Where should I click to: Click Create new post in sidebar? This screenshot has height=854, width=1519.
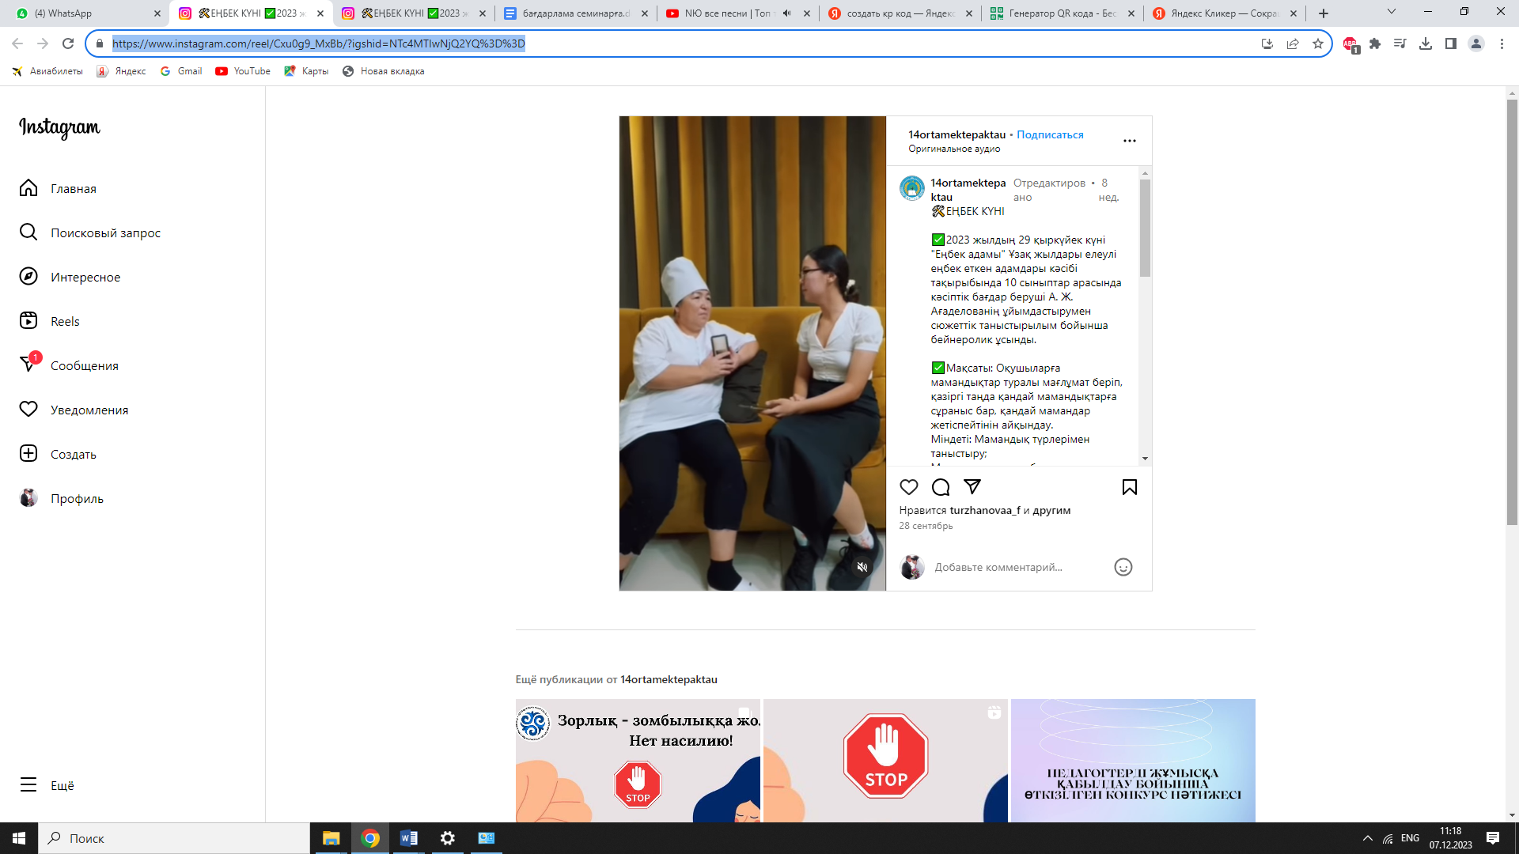[x=73, y=454]
